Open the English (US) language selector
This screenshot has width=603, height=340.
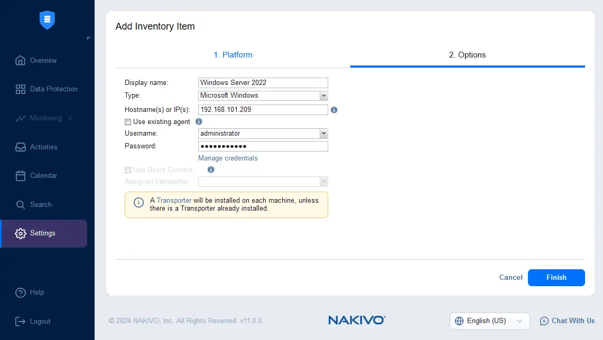(489, 321)
